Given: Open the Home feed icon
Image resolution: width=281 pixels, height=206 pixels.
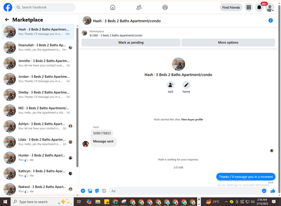Looking at the screenshot, I should point(112,7).
